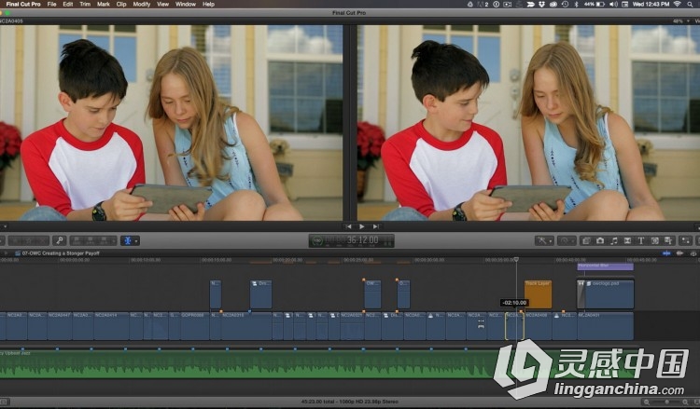700x409 pixels.
Task: Jump to previous edit point in viewer
Action: coord(348,226)
